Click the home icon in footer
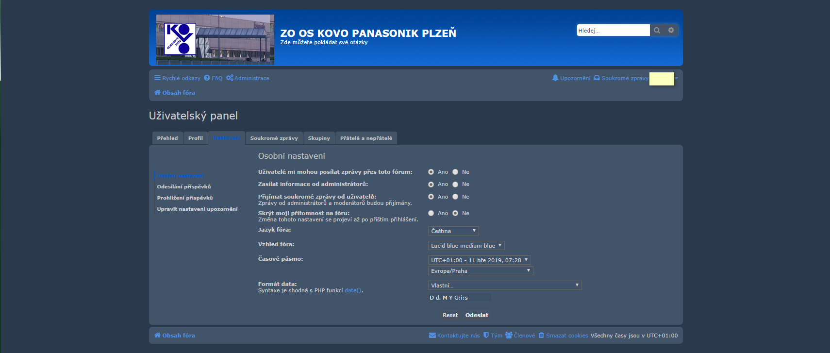The width and height of the screenshot is (830, 353). click(157, 335)
